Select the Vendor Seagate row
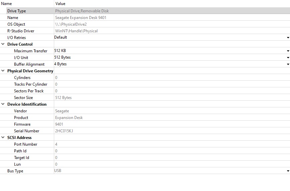 (x=145, y=111)
